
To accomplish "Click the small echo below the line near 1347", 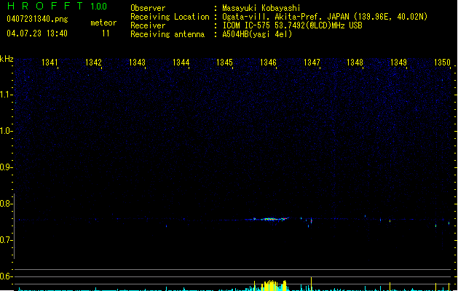I will pyautogui.click(x=309, y=226).
